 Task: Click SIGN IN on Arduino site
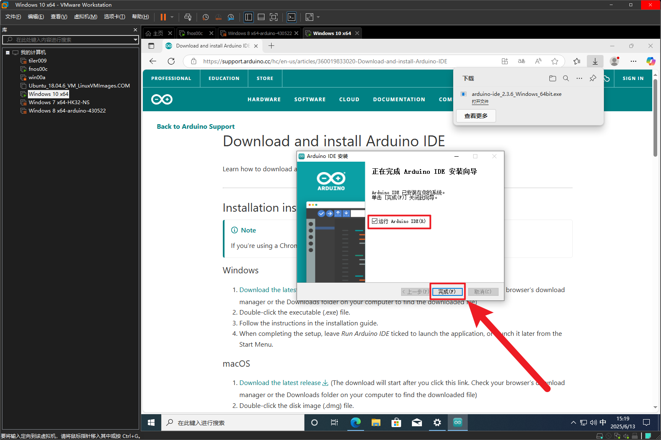(x=633, y=78)
